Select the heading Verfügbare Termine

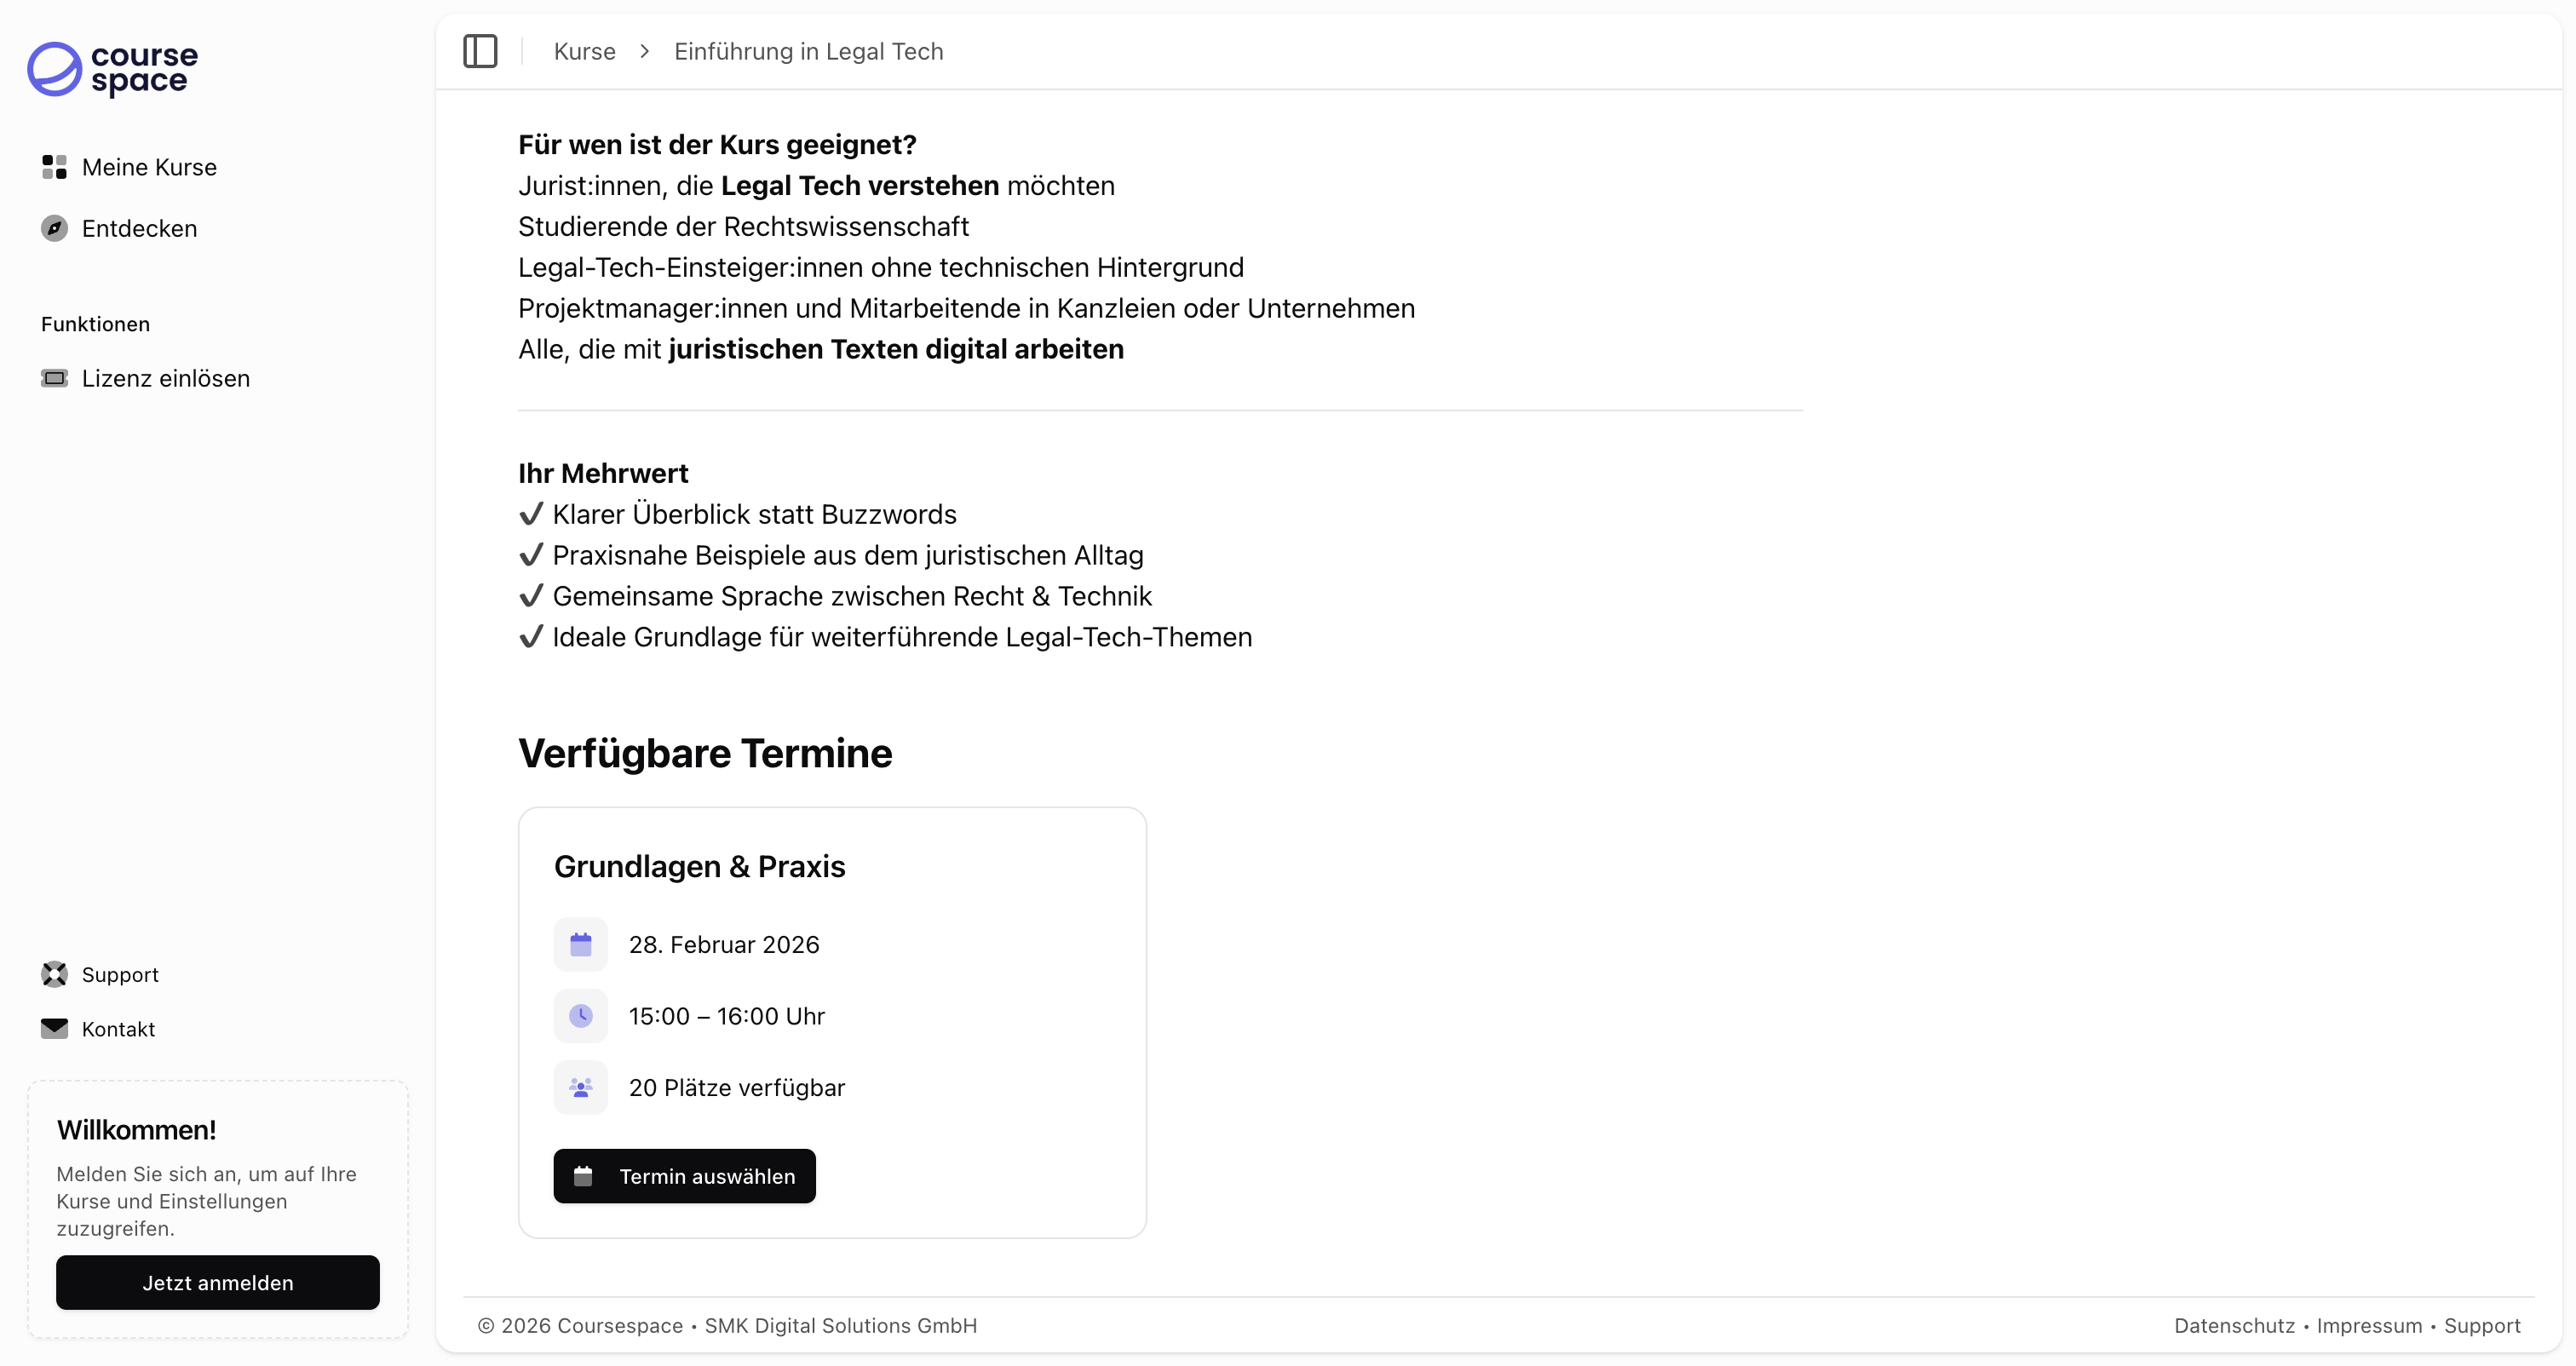click(x=704, y=753)
